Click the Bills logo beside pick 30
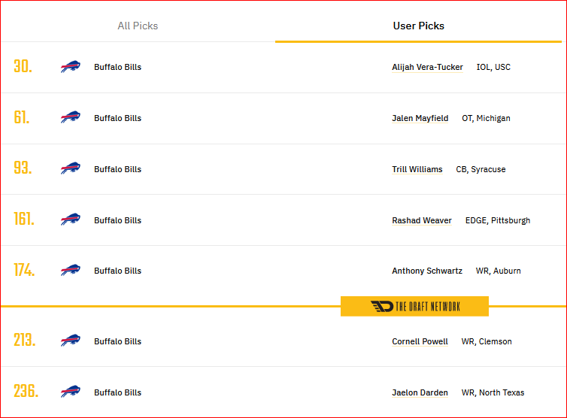Image resolution: width=567 pixels, height=418 pixels. point(71,66)
